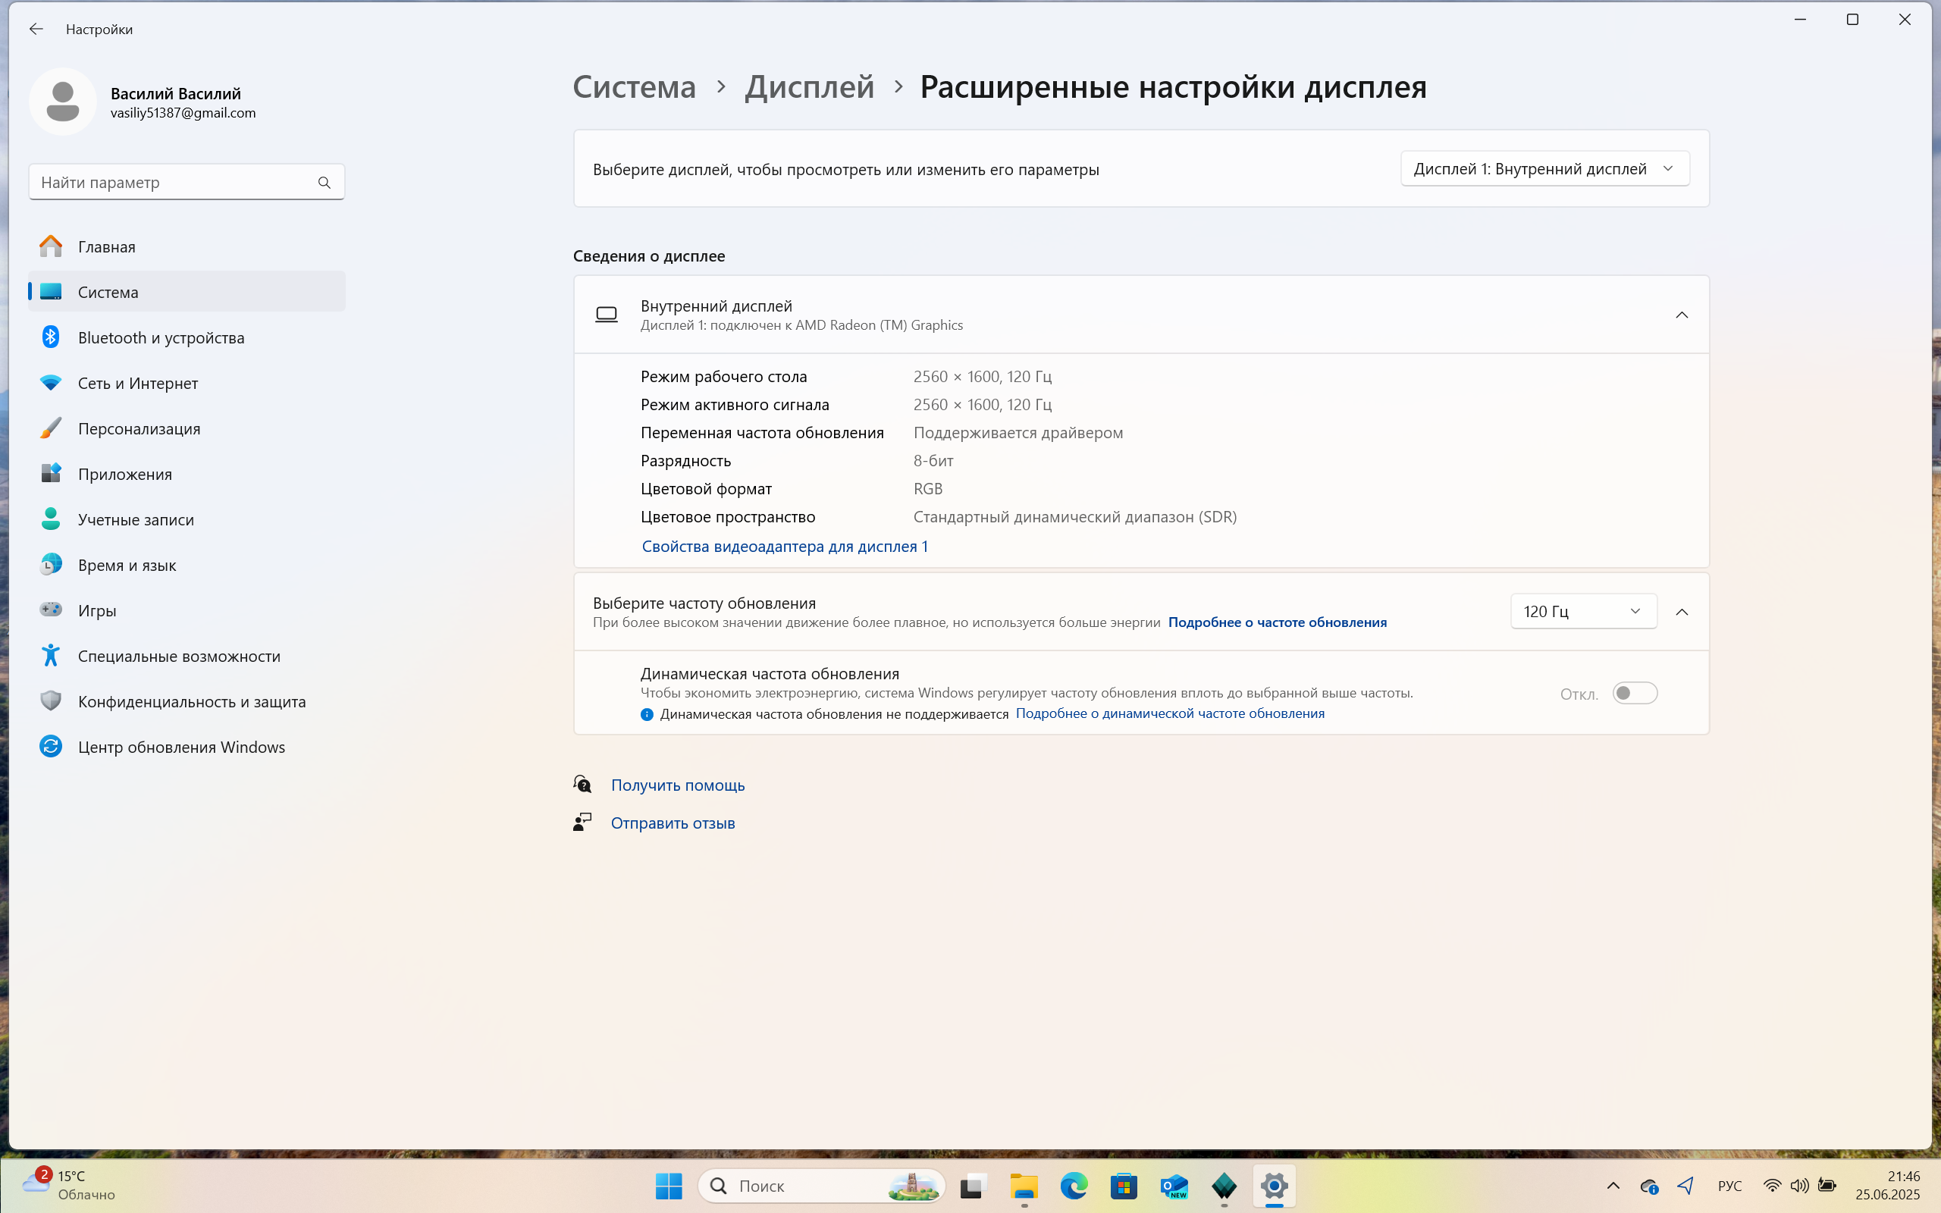
Task: Open the Windows Start menu
Action: point(668,1185)
